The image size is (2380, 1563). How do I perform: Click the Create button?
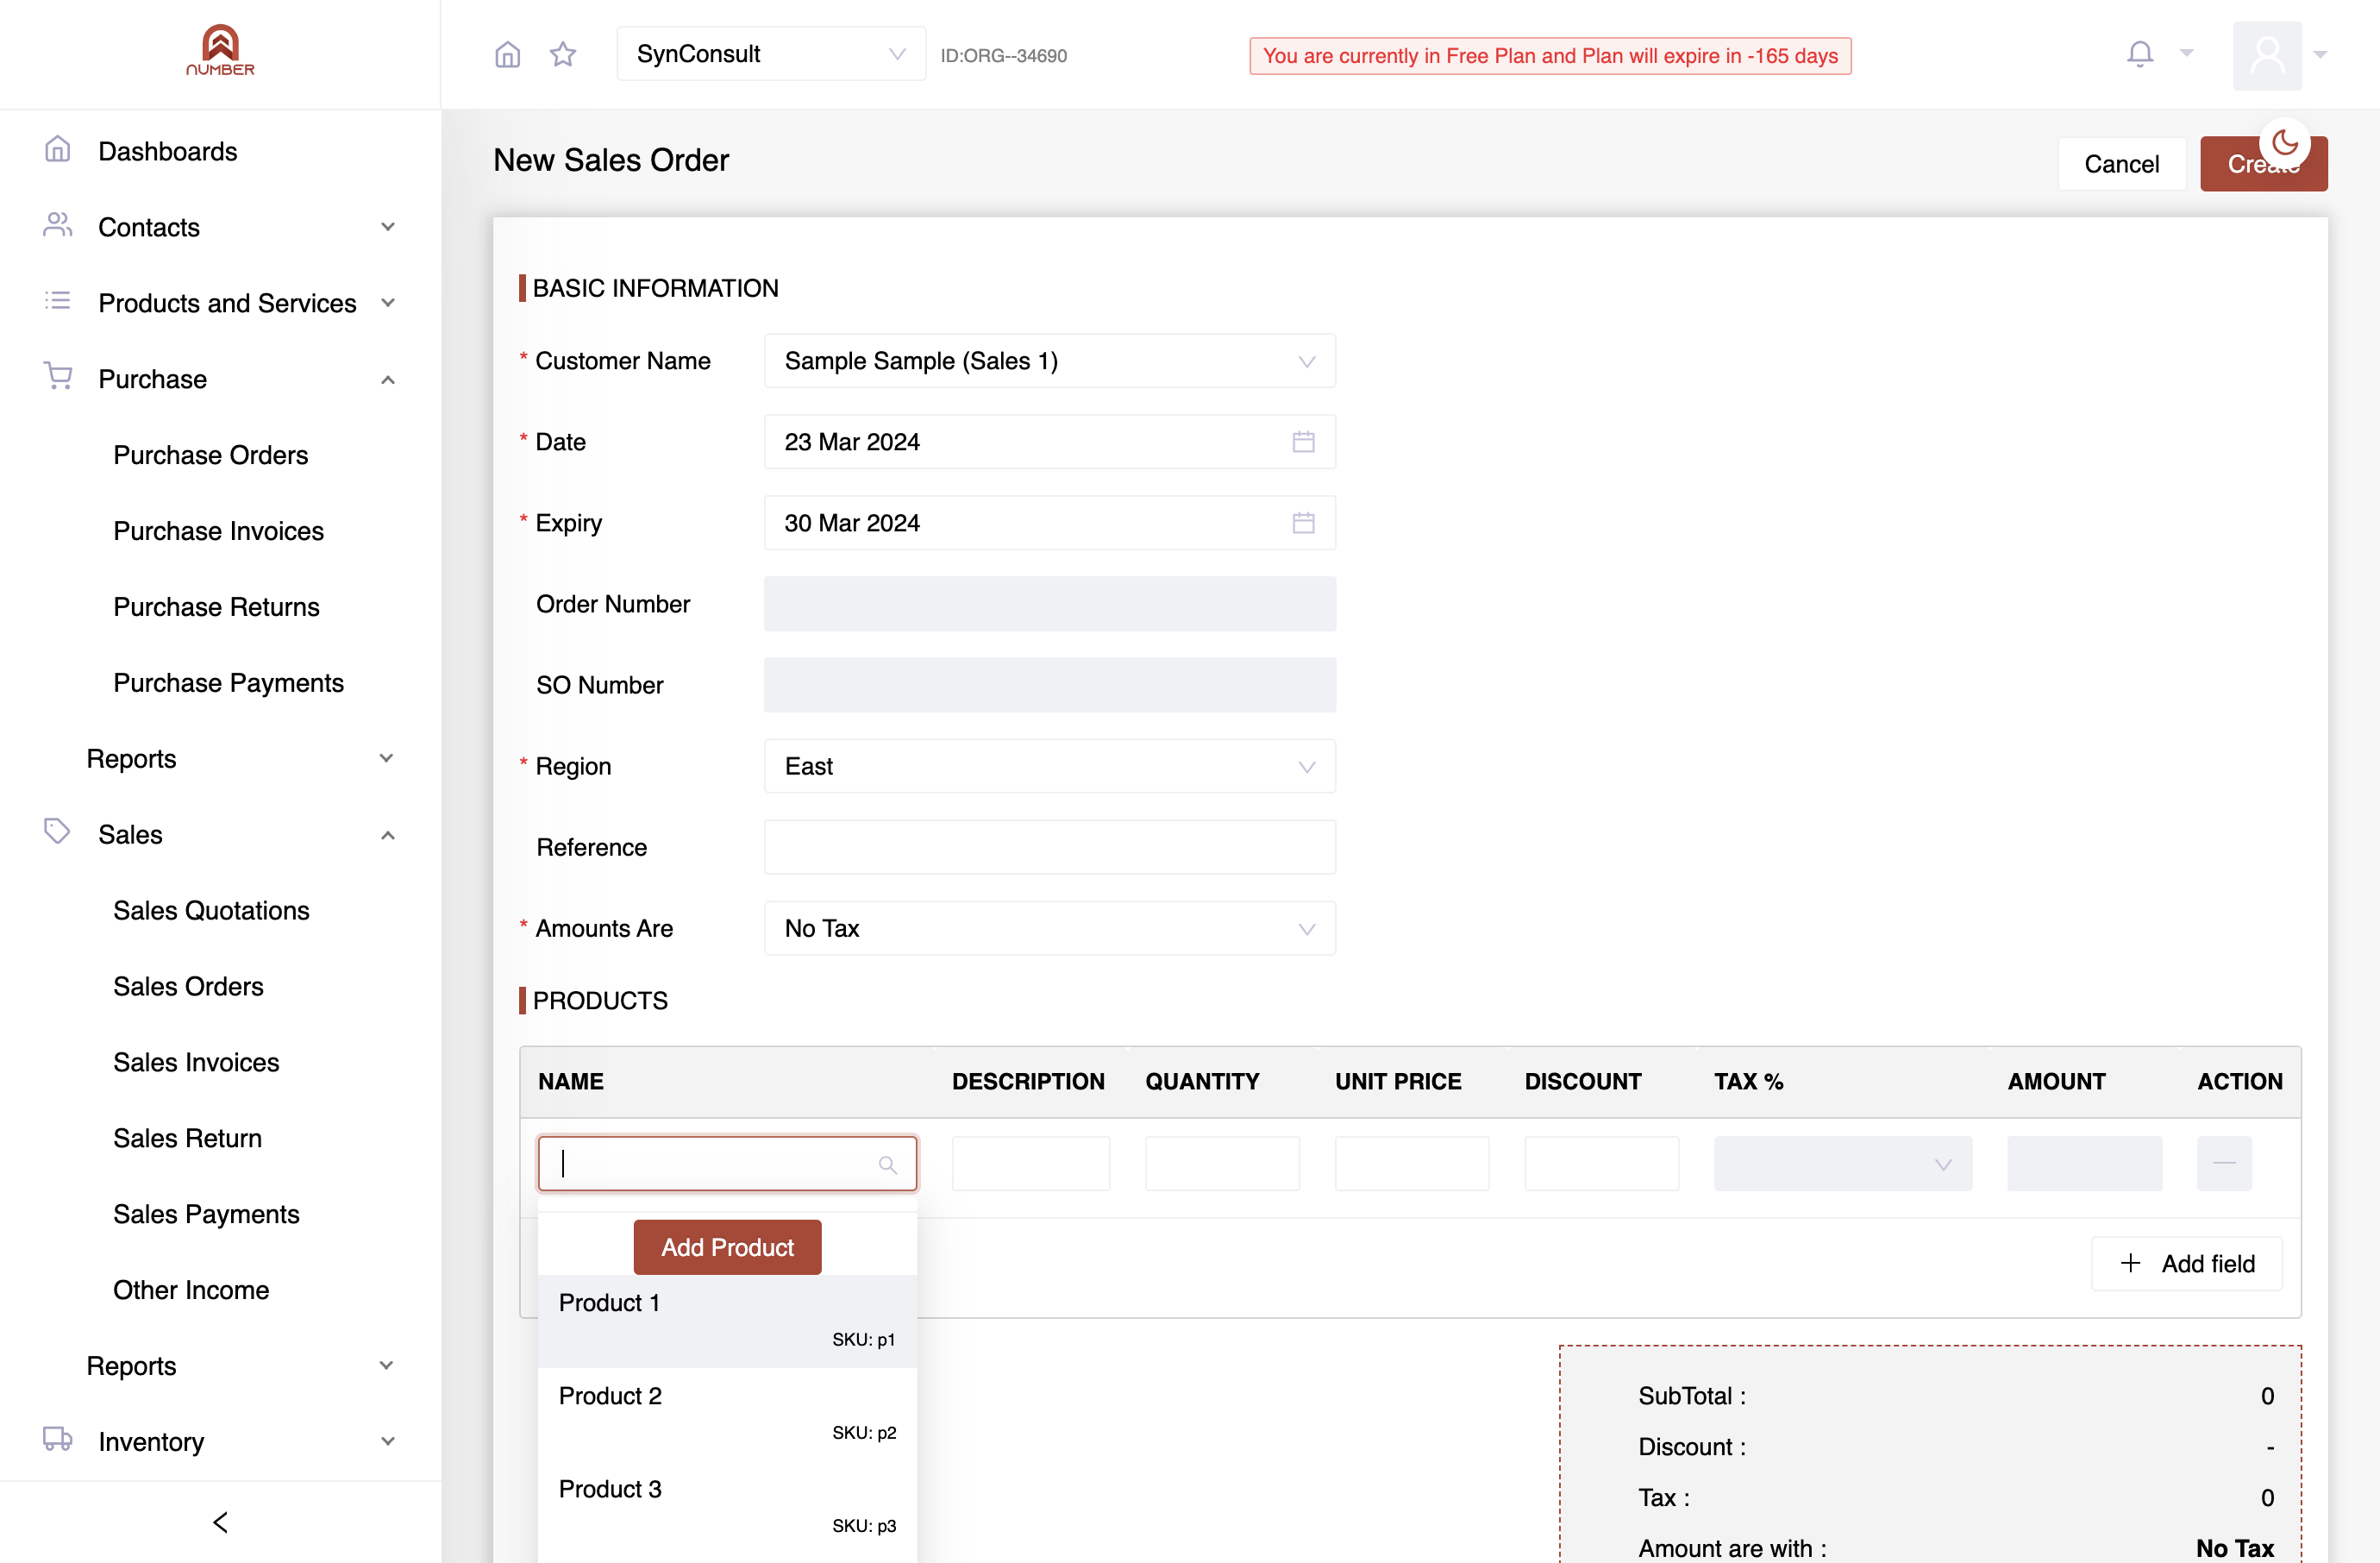click(2263, 164)
